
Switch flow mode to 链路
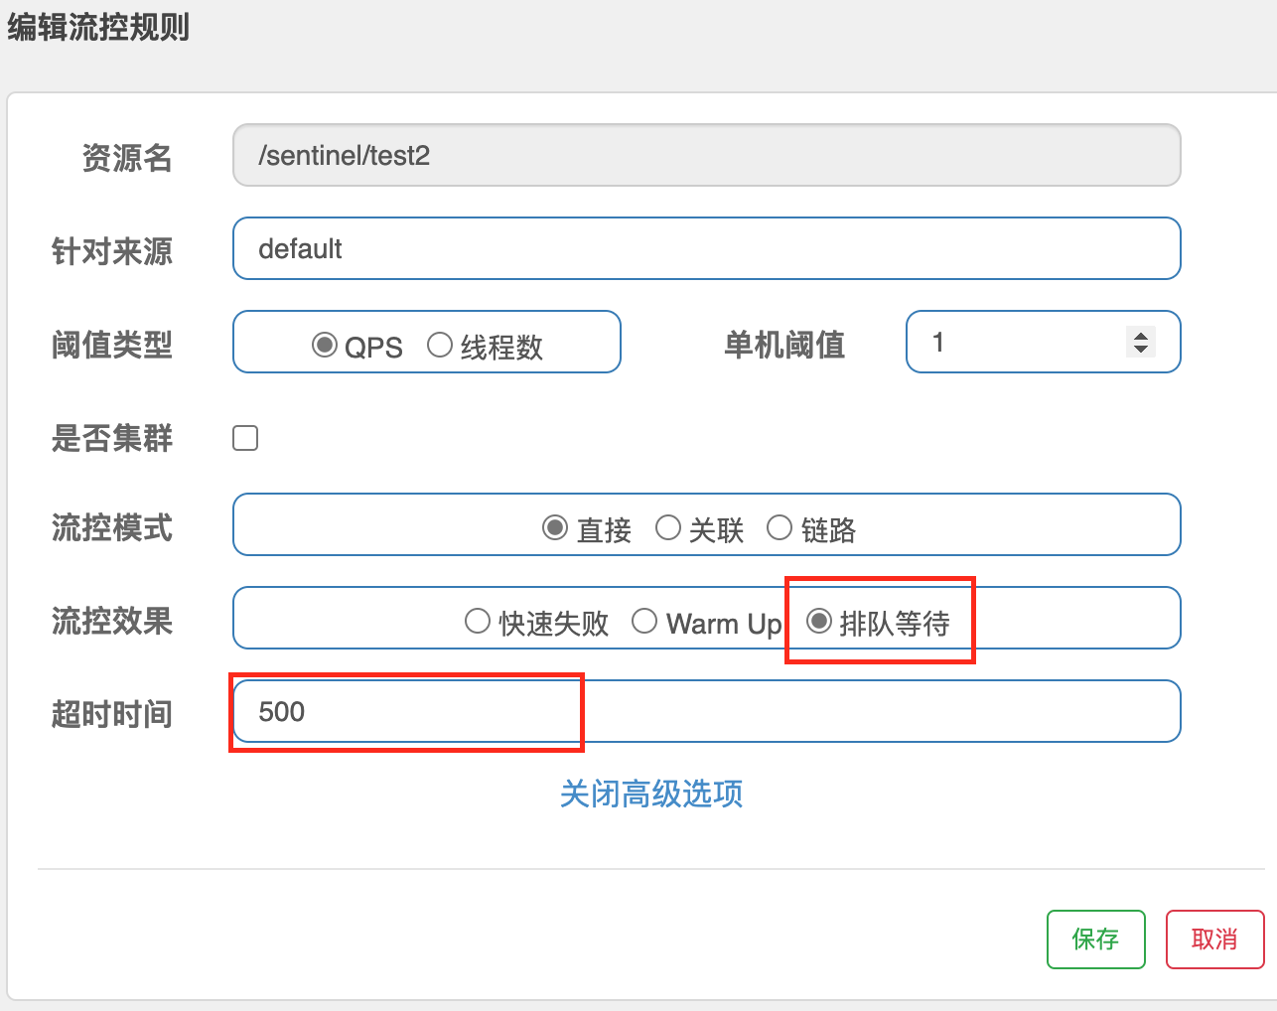pos(780,527)
